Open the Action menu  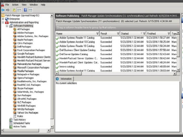[15, 5]
